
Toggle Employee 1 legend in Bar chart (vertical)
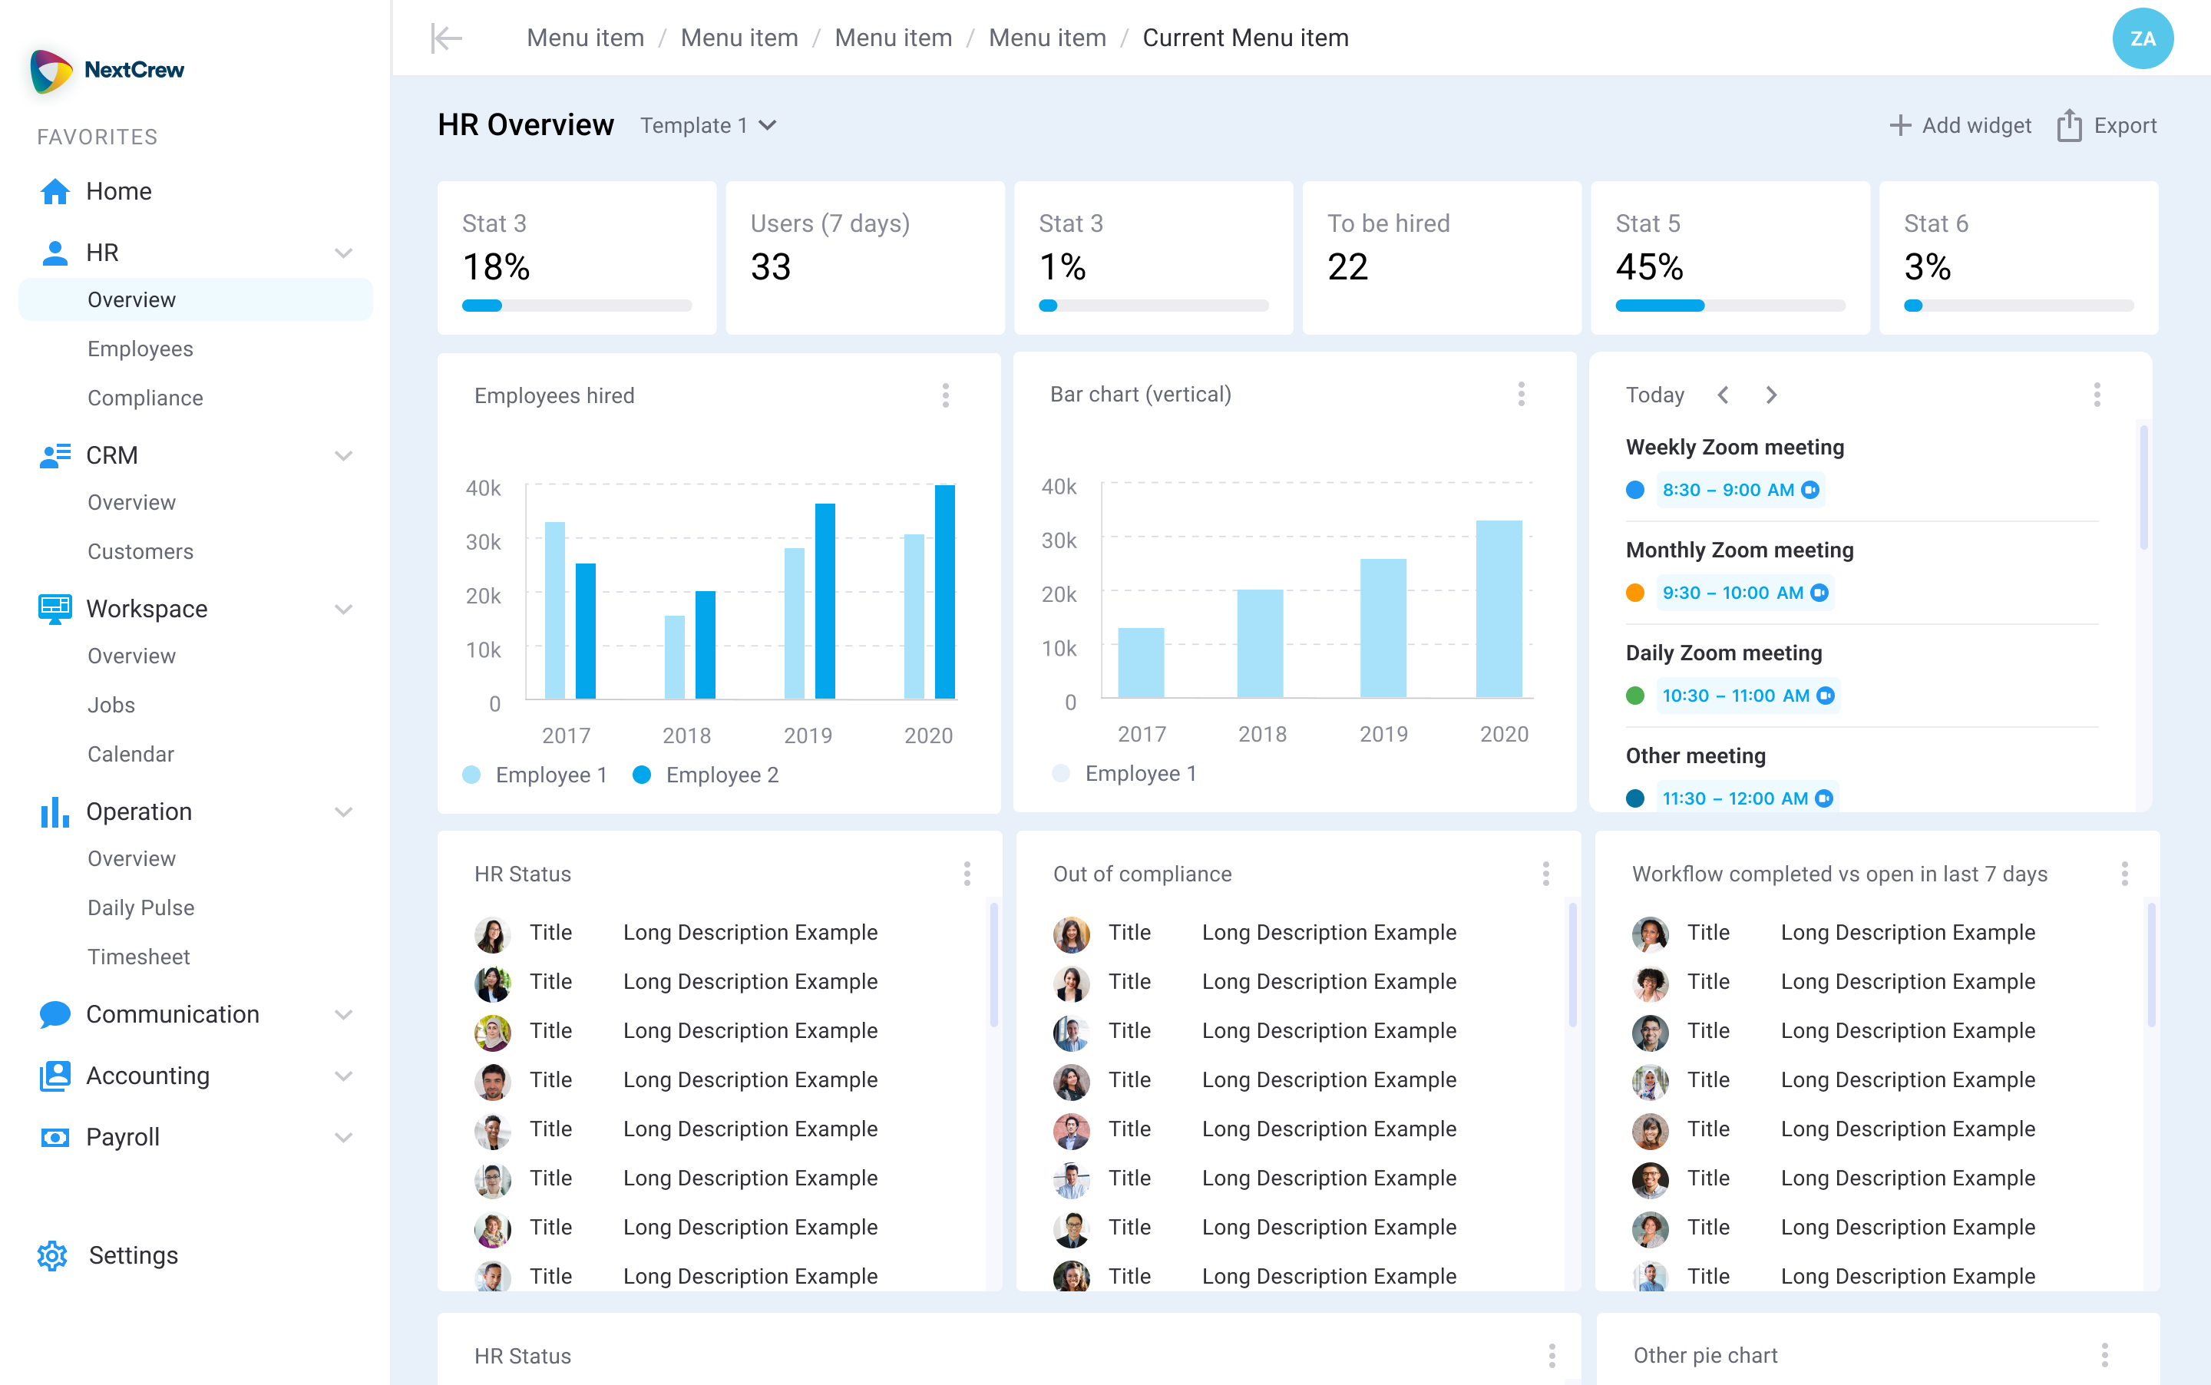click(1125, 774)
